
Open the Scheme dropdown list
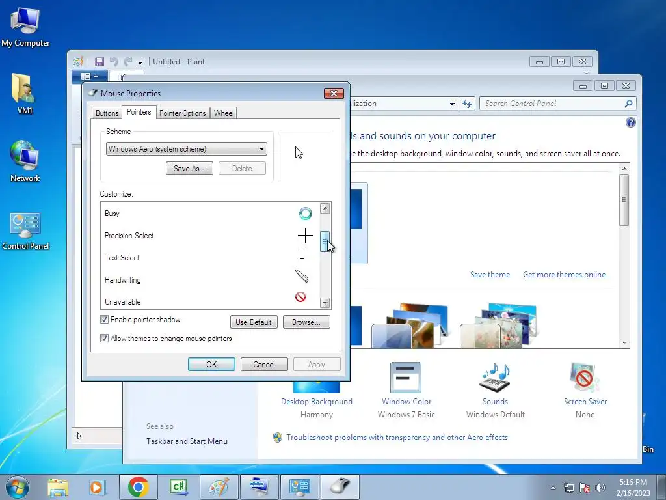(187, 149)
